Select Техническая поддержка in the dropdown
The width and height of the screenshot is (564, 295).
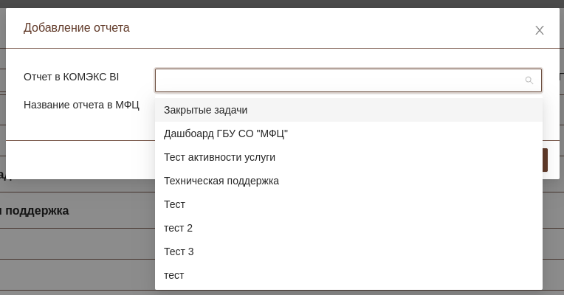click(221, 181)
